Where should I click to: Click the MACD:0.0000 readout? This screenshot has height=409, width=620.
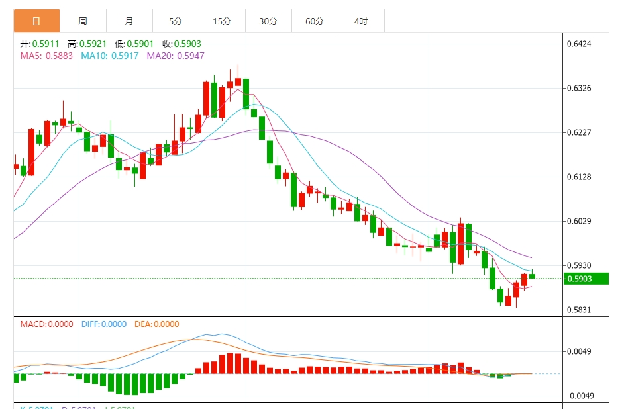click(x=46, y=324)
